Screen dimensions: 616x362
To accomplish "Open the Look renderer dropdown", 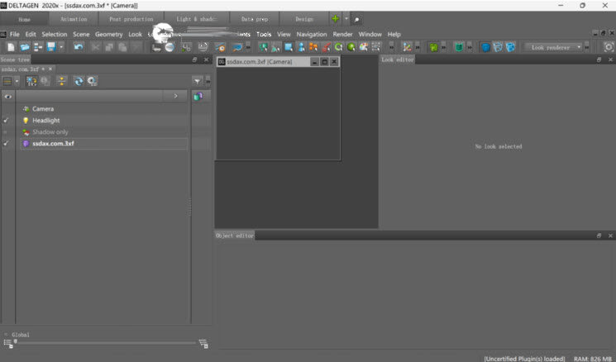I will pos(555,47).
